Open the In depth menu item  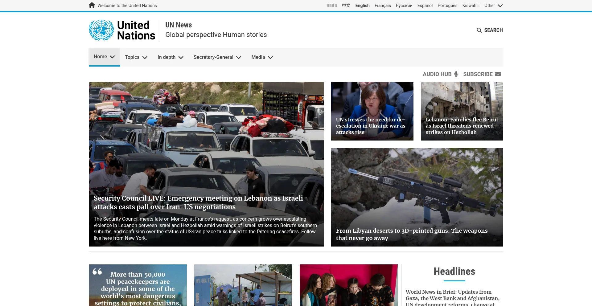[166, 57]
